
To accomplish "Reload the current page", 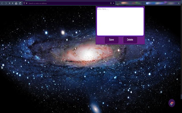I will point(20,3).
